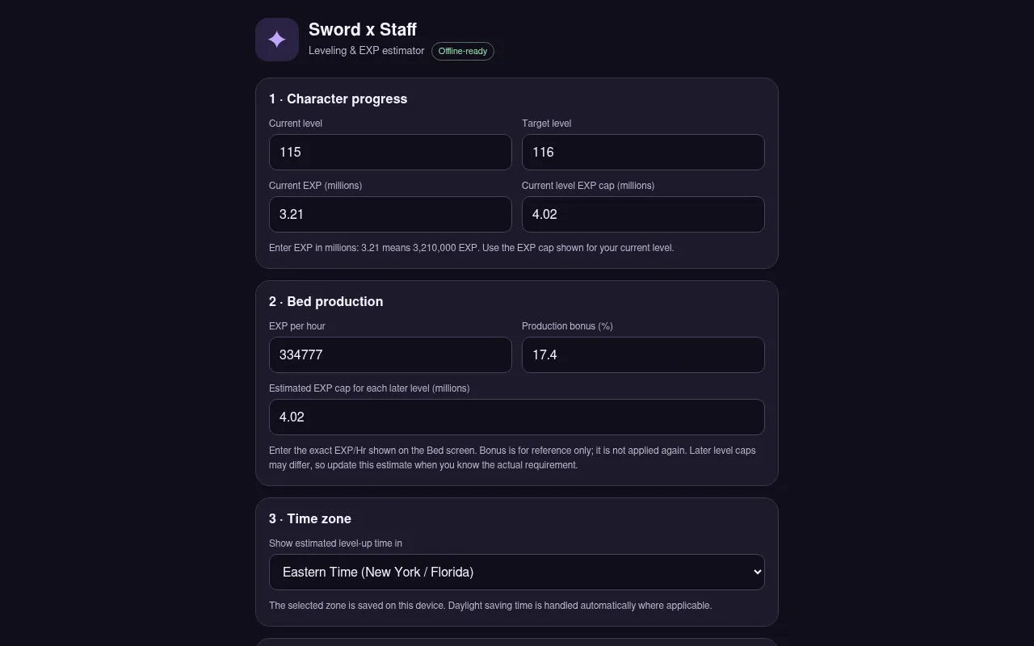
Task: Click the Offline-ready status badge
Action: [463, 51]
